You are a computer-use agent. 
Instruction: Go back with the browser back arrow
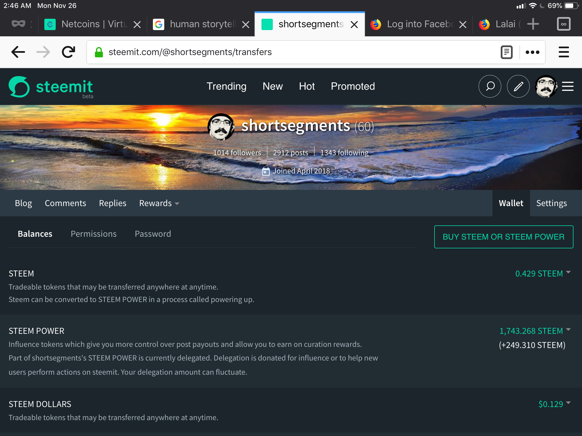(18, 52)
